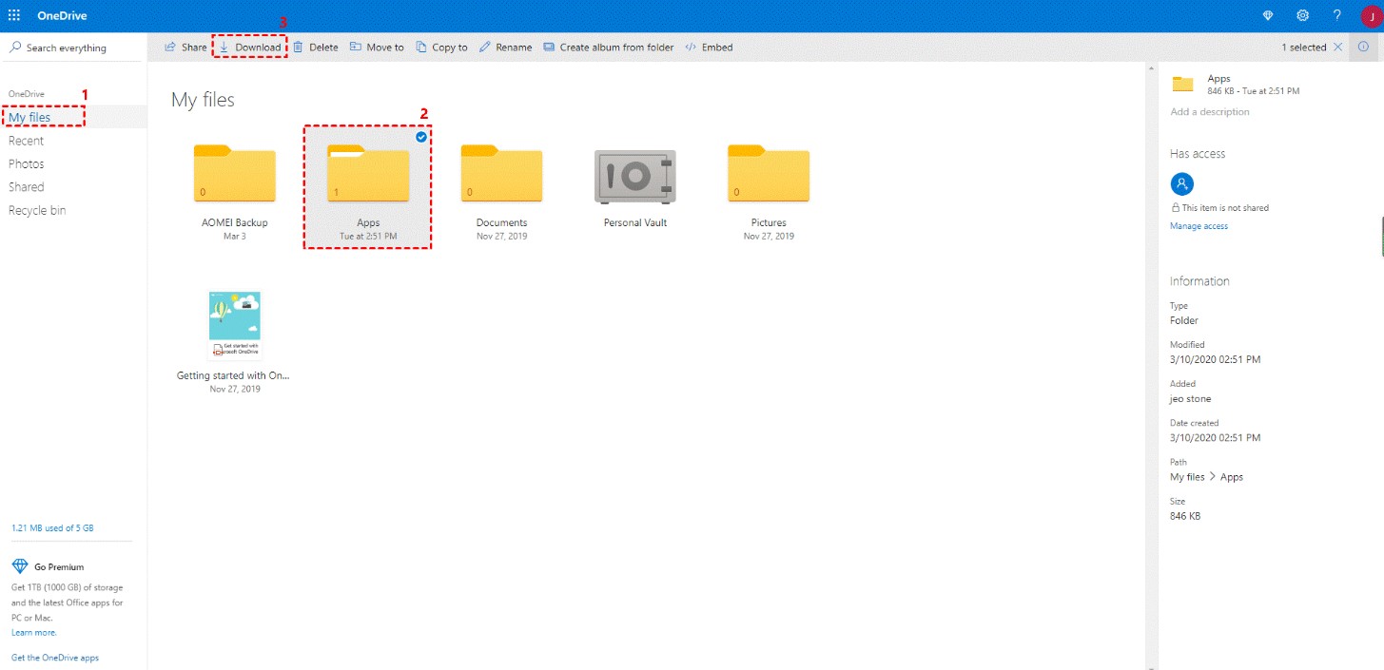
Task: Open the Settings gear icon
Action: (x=1302, y=16)
